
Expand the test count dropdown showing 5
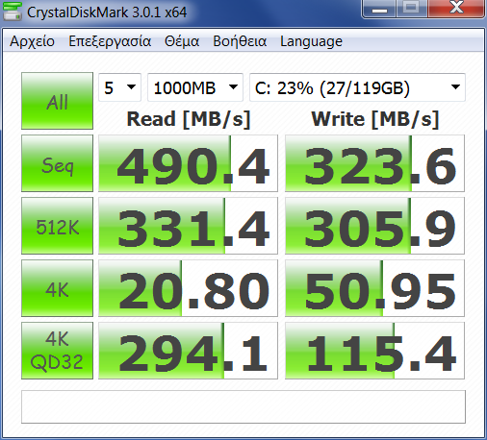(119, 87)
